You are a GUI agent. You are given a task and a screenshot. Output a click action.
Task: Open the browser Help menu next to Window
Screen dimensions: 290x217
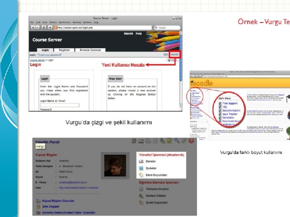pyautogui.click(x=96, y=23)
